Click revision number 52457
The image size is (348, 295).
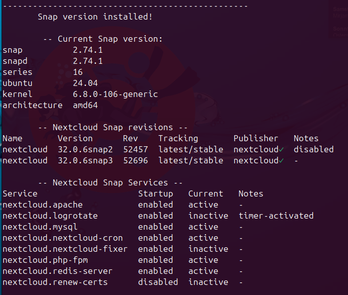136,149
